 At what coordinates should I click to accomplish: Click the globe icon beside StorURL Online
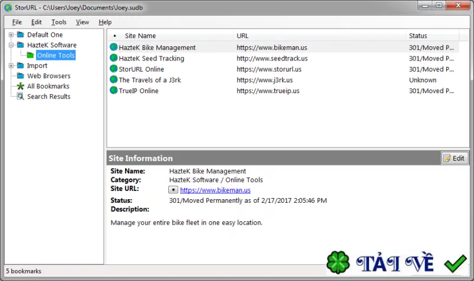[114, 69]
